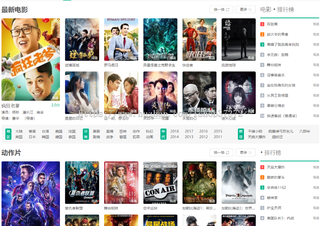Open the 快进者 movie poster
321x226 pixels.
[199, 40]
